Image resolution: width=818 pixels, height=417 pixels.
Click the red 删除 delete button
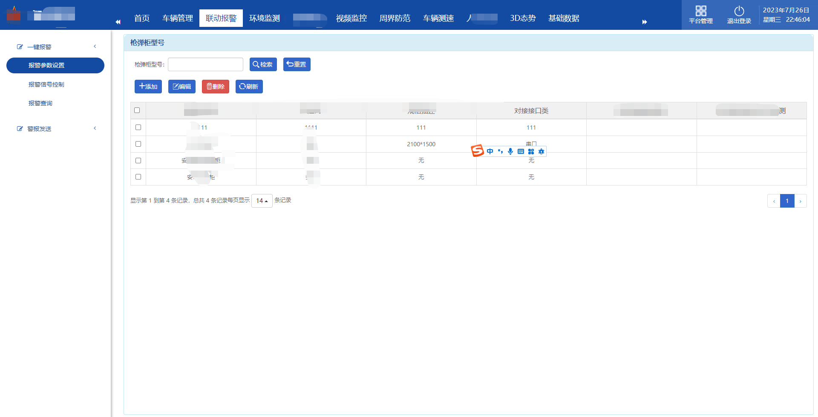[x=216, y=87]
